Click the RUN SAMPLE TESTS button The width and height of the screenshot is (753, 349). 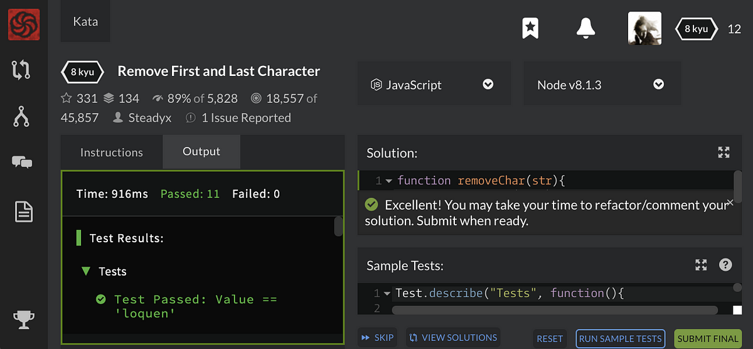click(x=620, y=338)
